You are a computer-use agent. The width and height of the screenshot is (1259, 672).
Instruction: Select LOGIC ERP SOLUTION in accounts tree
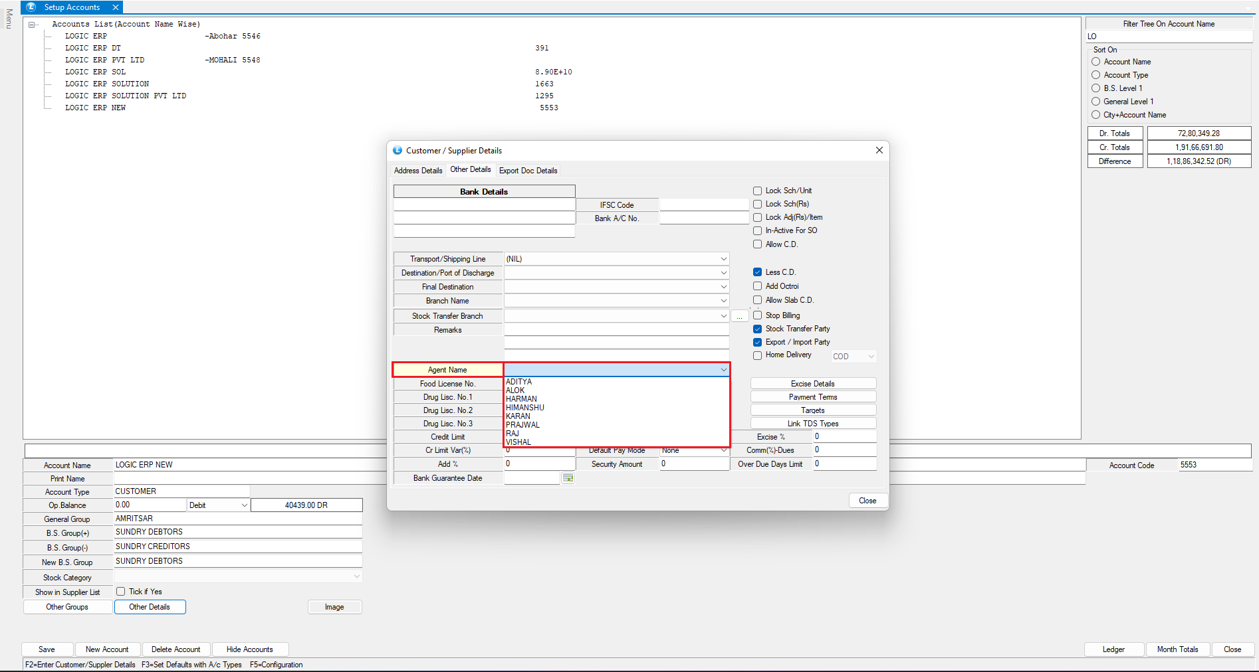(x=107, y=84)
